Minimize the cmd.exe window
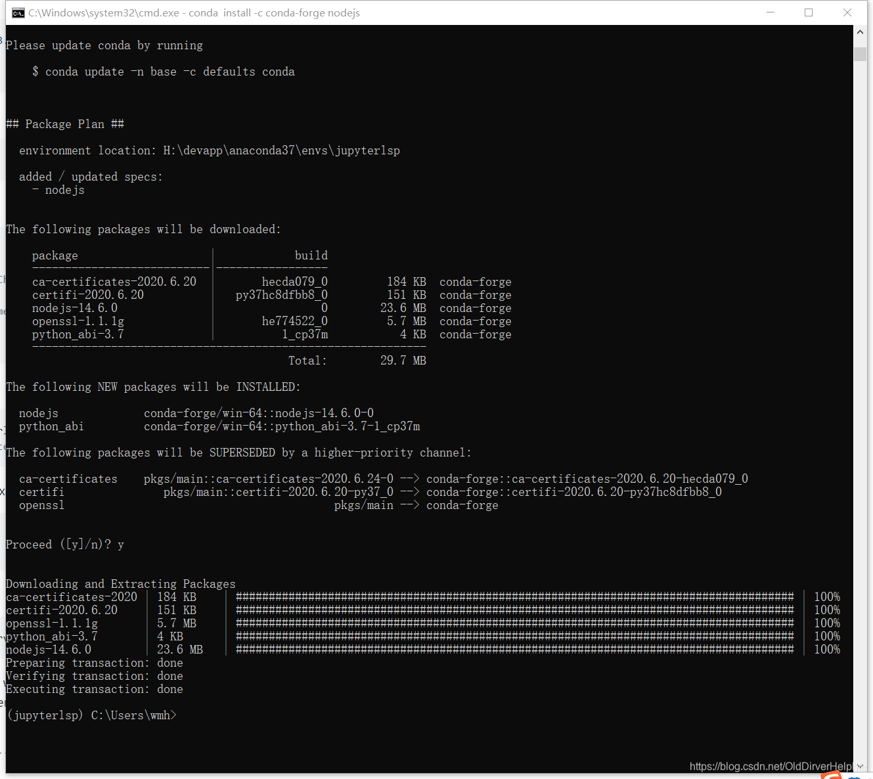The width and height of the screenshot is (873, 779). pyautogui.click(x=771, y=12)
